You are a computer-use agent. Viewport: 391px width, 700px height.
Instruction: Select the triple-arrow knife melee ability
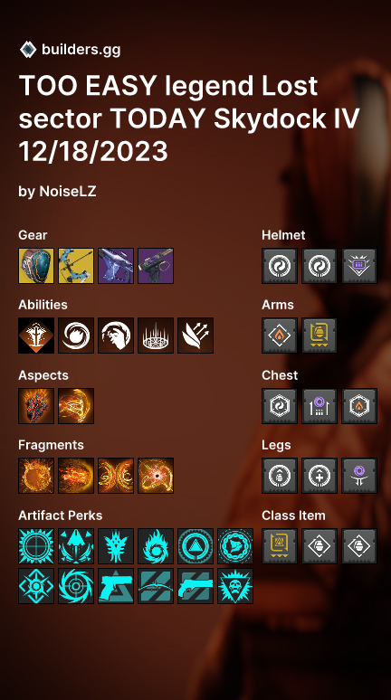click(x=195, y=336)
